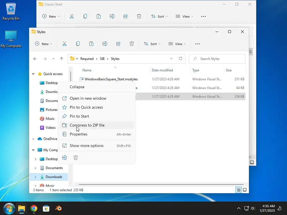Go back with the back arrow
Image resolution: width=287 pixels, height=215 pixels.
[35, 59]
